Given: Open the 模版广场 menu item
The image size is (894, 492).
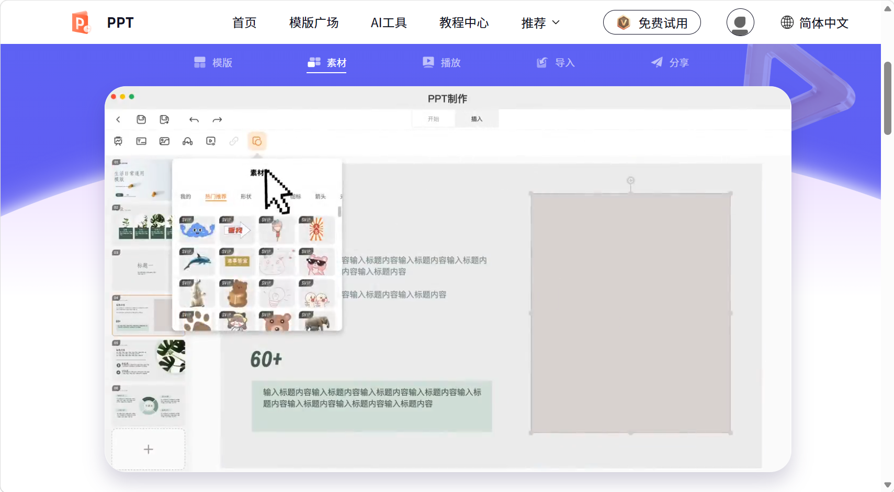Looking at the screenshot, I should coord(314,23).
